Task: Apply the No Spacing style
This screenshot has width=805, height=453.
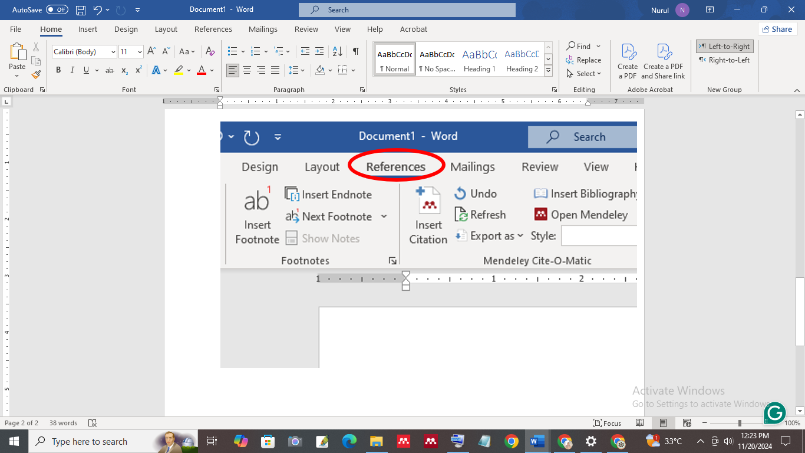Action: click(437, 60)
